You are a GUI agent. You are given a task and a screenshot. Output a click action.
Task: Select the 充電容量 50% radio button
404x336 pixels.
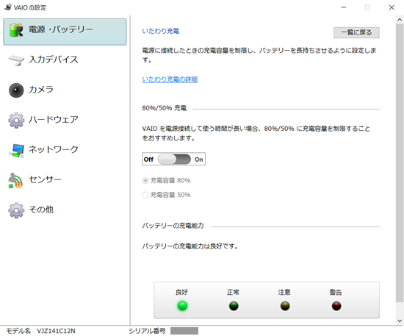point(145,195)
